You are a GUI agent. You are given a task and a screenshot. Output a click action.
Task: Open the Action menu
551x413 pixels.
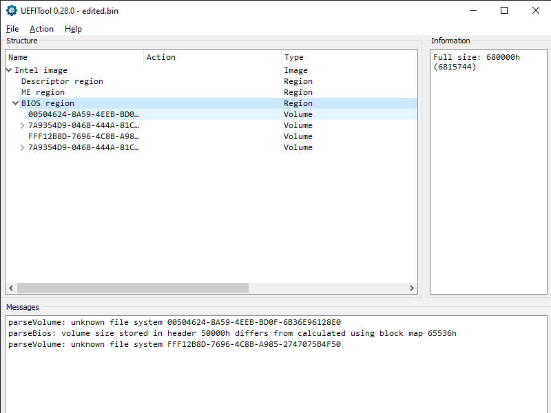[41, 29]
